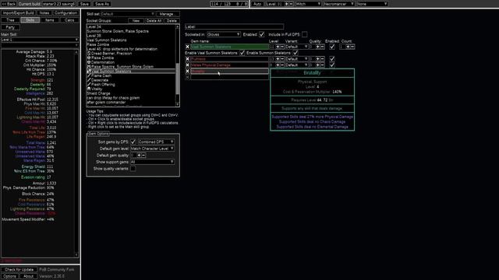Decrease character level with minus button
The width and height of the screenshot is (499, 280).
point(291,4)
